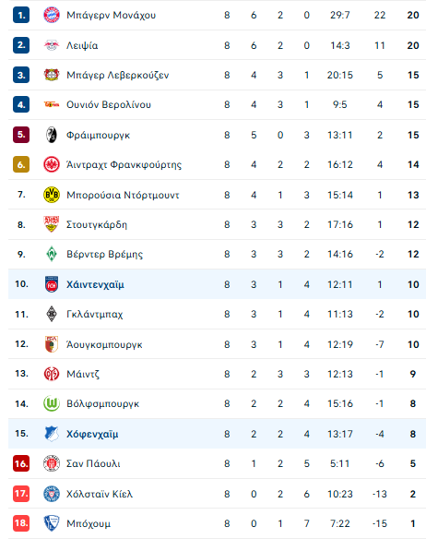Click the Heidenheim FCH crest
Screen dimensions: 426x539
pyautogui.click(x=52, y=284)
